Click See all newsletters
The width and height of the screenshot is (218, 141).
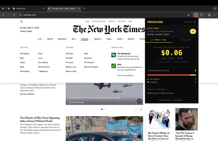(x=125, y=76)
